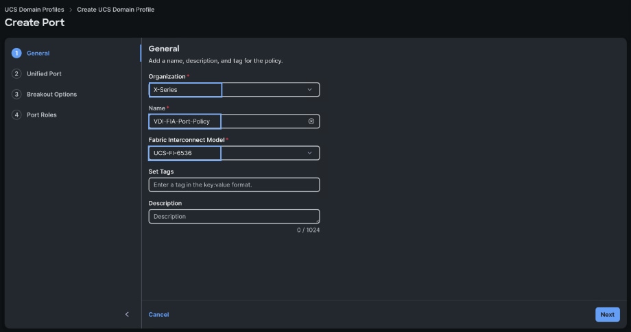Focus the Set Tags input field
Image resolution: width=631 pixels, height=332 pixels.
click(x=234, y=185)
